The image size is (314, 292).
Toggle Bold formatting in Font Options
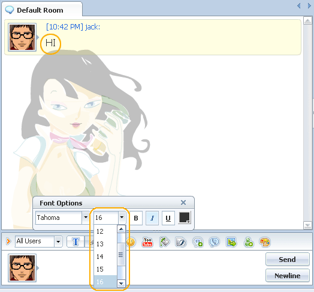pyautogui.click(x=136, y=218)
